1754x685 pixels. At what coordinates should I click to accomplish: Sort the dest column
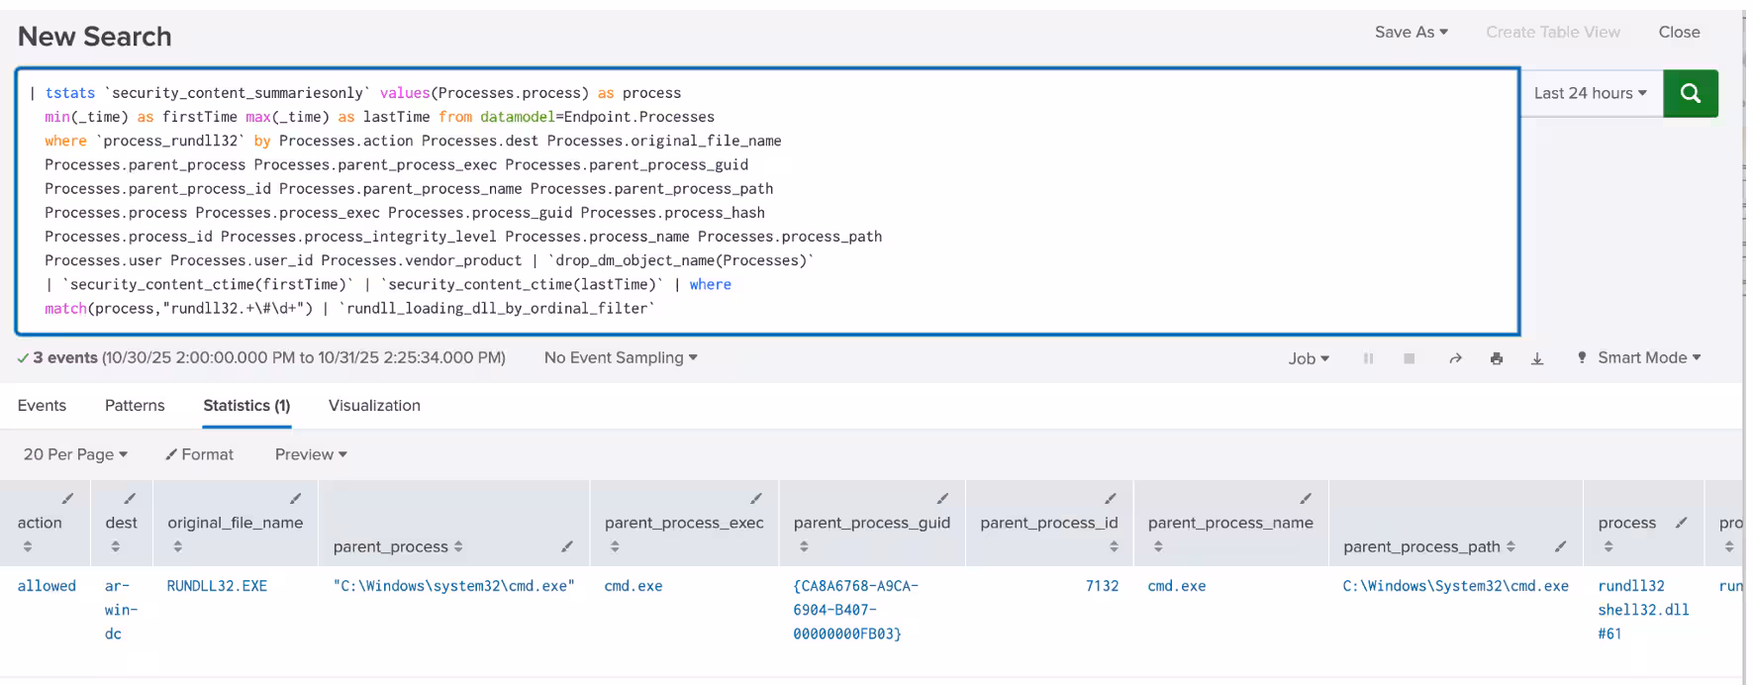115,546
